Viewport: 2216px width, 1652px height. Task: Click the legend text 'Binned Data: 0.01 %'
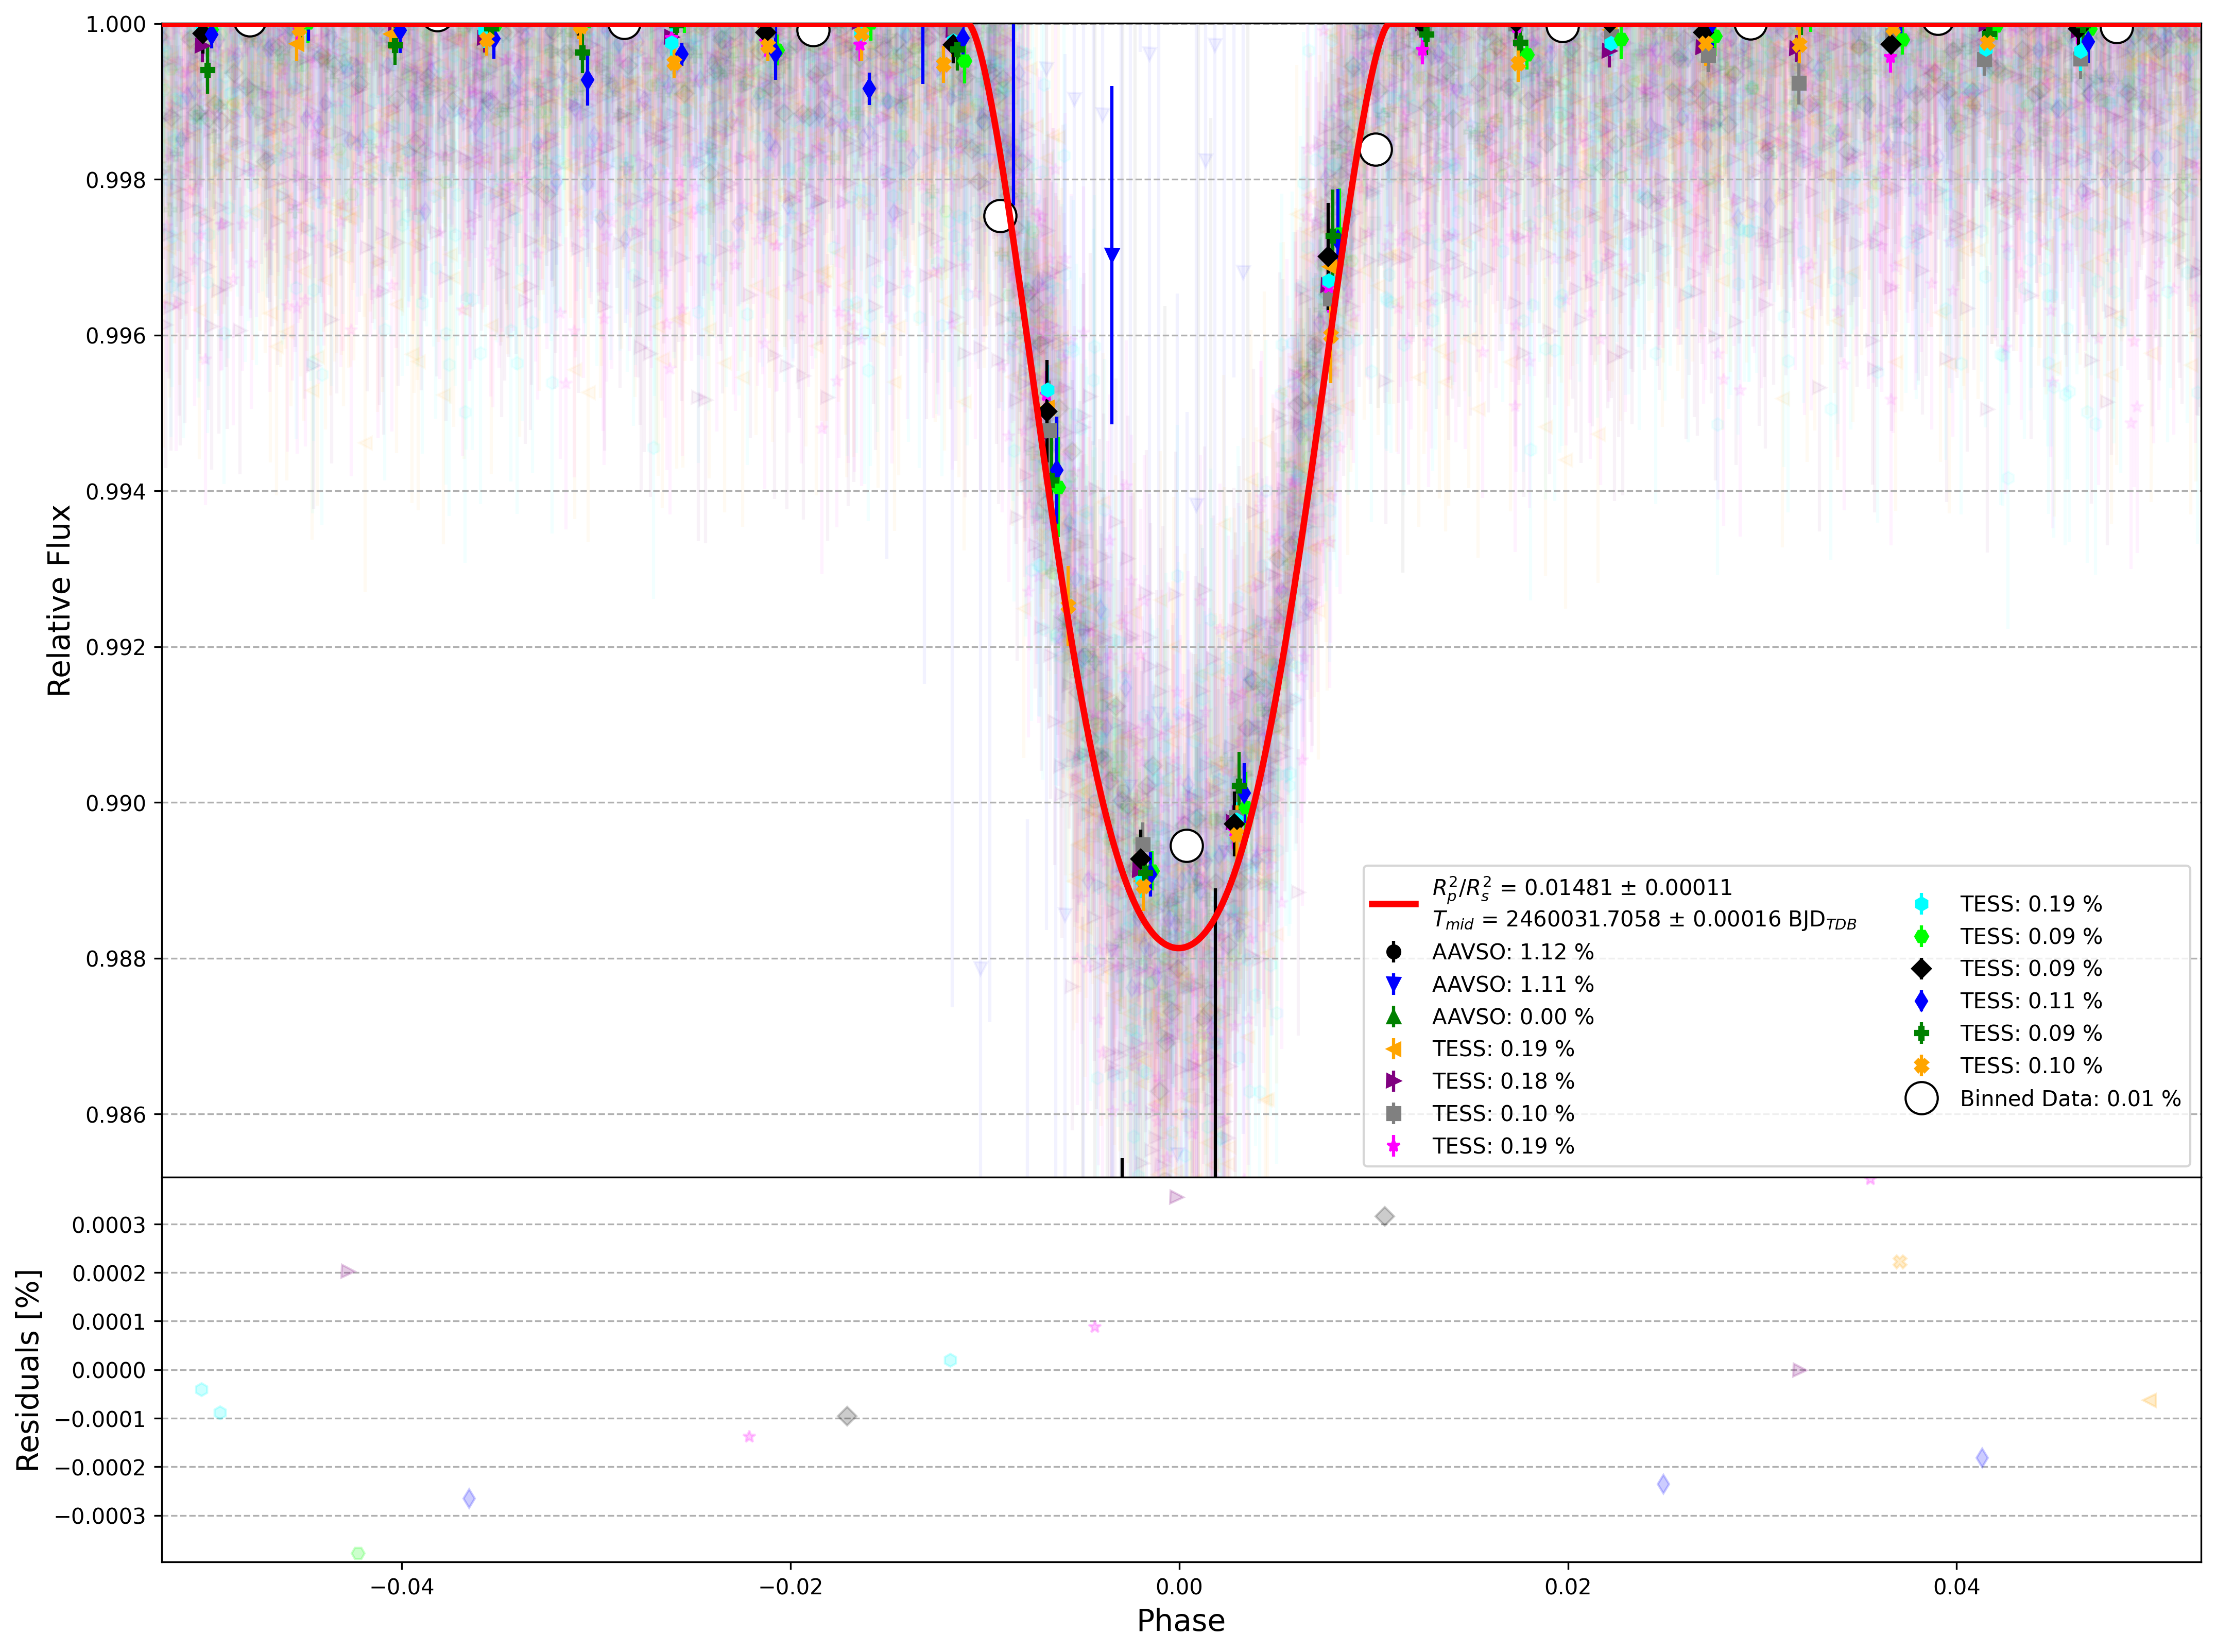[x=2070, y=1098]
